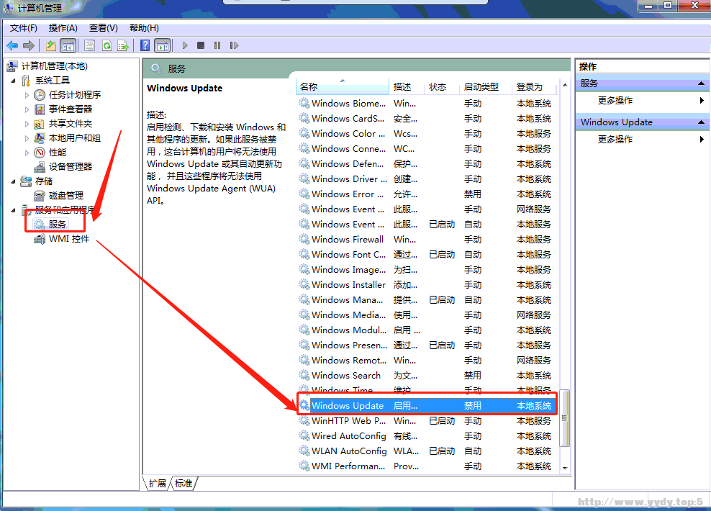Select the Task Scheduler clock icon
Viewport: 711px width, 511px height.
click(40, 95)
